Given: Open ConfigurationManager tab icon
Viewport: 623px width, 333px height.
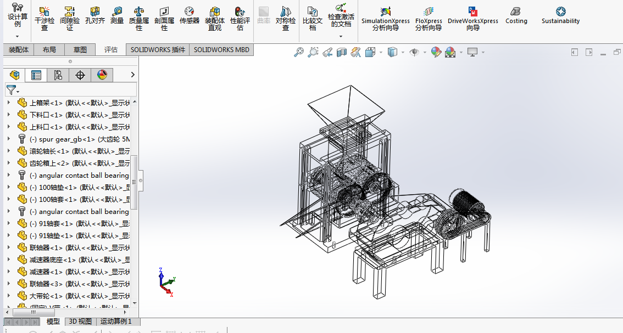Looking at the screenshot, I should [x=58, y=75].
